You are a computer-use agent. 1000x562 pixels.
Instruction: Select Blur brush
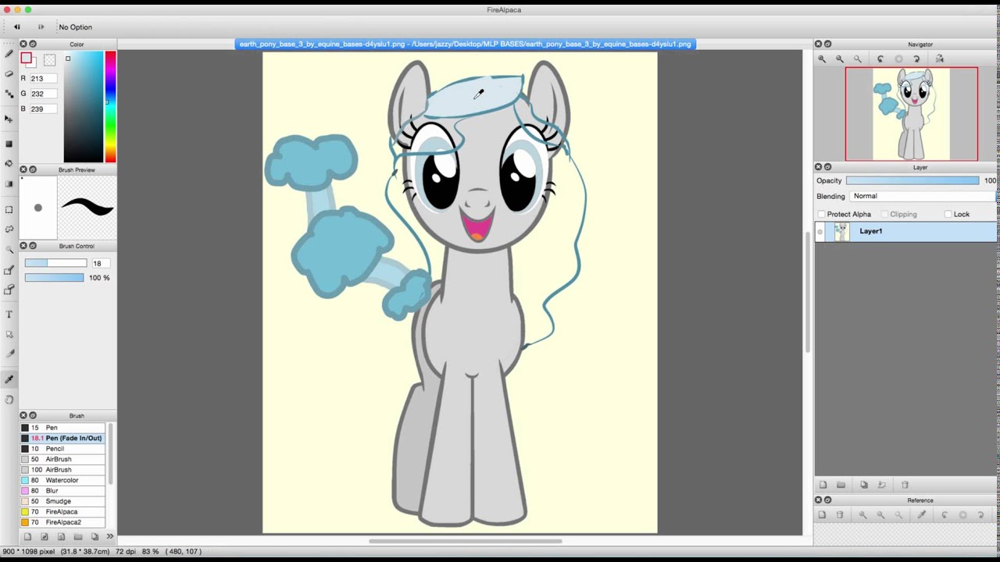click(x=62, y=491)
